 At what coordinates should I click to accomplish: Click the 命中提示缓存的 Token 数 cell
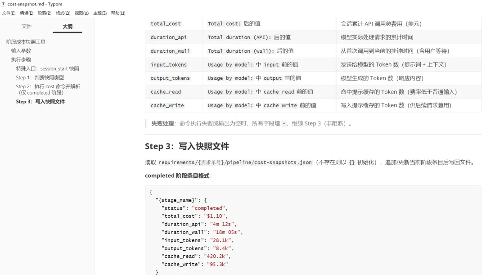(x=409, y=92)
